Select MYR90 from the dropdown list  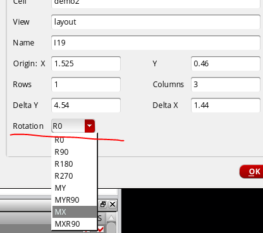pos(75,200)
